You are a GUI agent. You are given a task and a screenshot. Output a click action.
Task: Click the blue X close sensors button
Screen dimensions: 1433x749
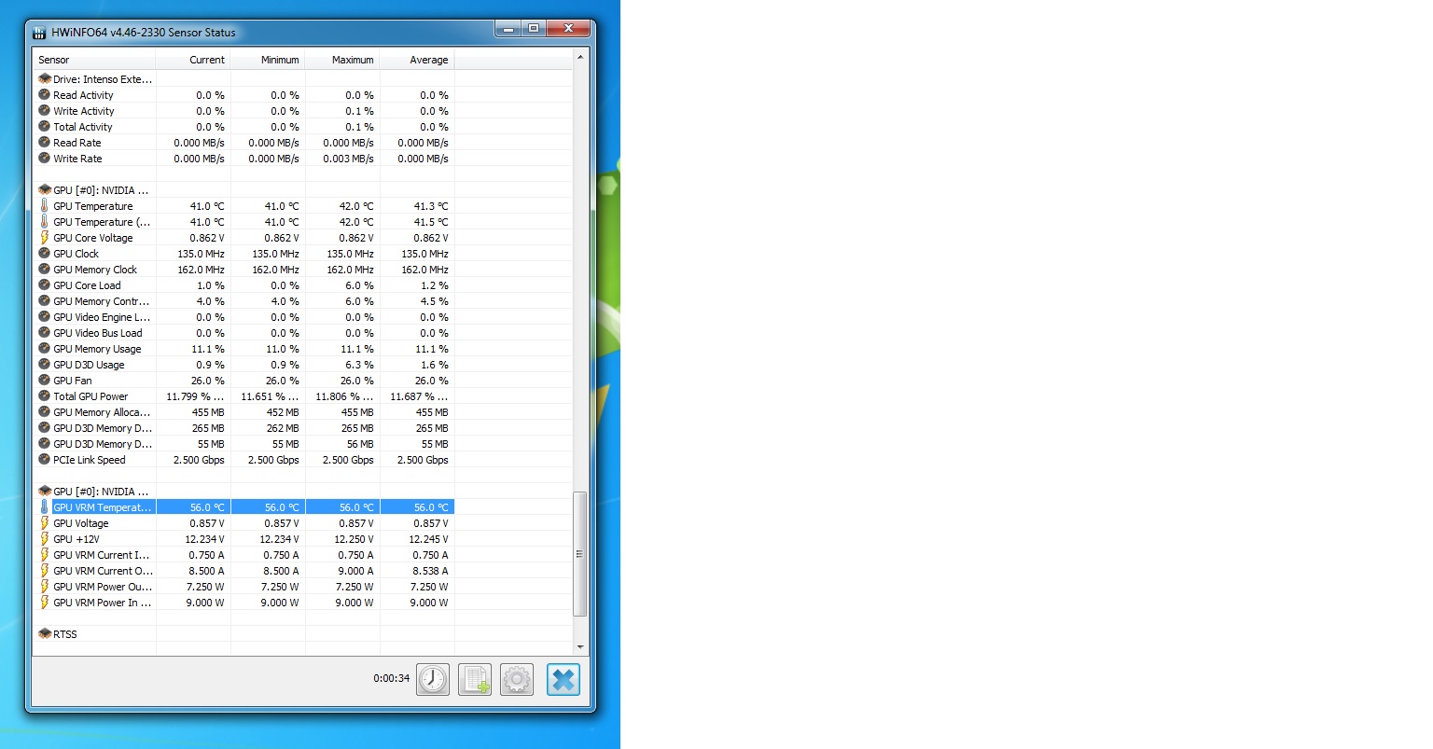[x=563, y=679]
